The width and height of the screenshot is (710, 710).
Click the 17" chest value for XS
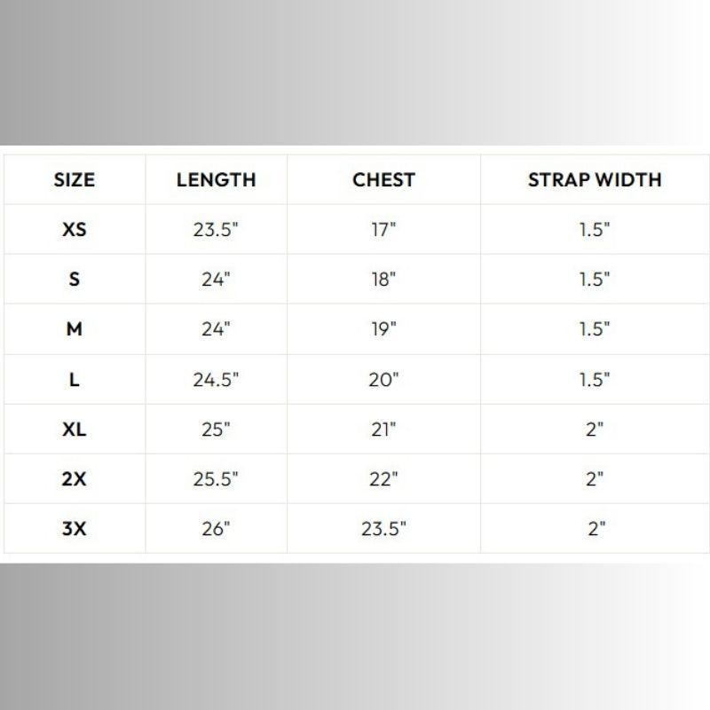click(x=383, y=230)
